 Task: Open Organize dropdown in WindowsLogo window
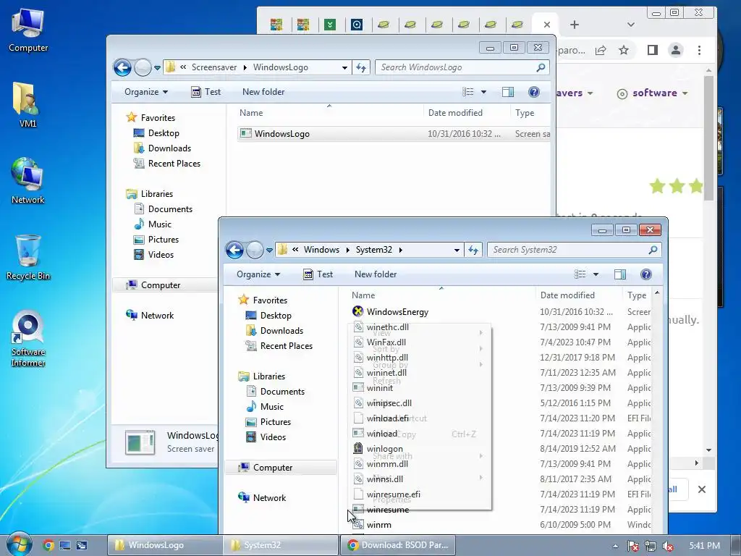coord(146,92)
